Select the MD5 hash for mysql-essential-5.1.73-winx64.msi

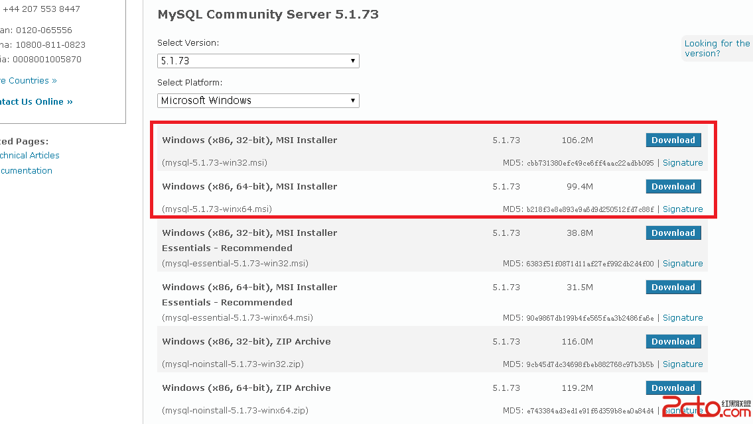pyautogui.click(x=590, y=318)
